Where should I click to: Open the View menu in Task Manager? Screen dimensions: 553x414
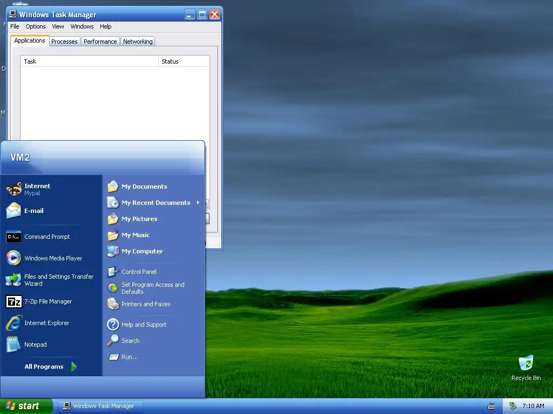tap(58, 26)
